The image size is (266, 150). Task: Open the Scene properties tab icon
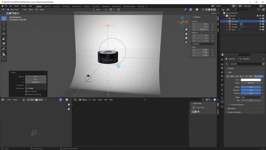click(x=222, y=76)
